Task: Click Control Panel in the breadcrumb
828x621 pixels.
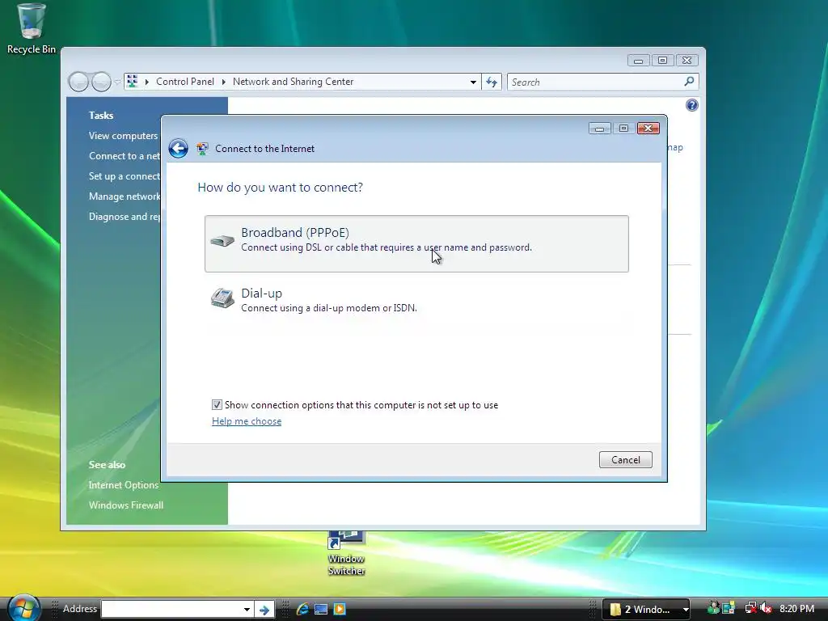Action: (x=185, y=82)
